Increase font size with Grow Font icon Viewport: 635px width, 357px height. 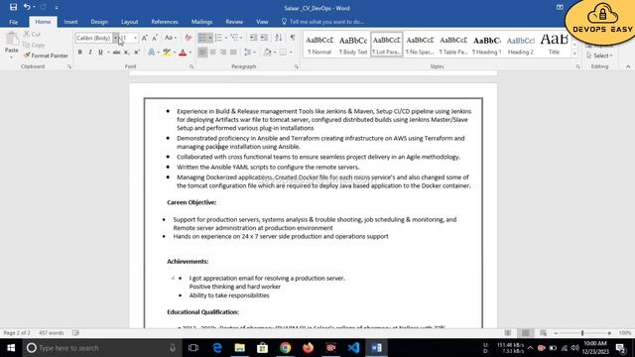click(145, 38)
